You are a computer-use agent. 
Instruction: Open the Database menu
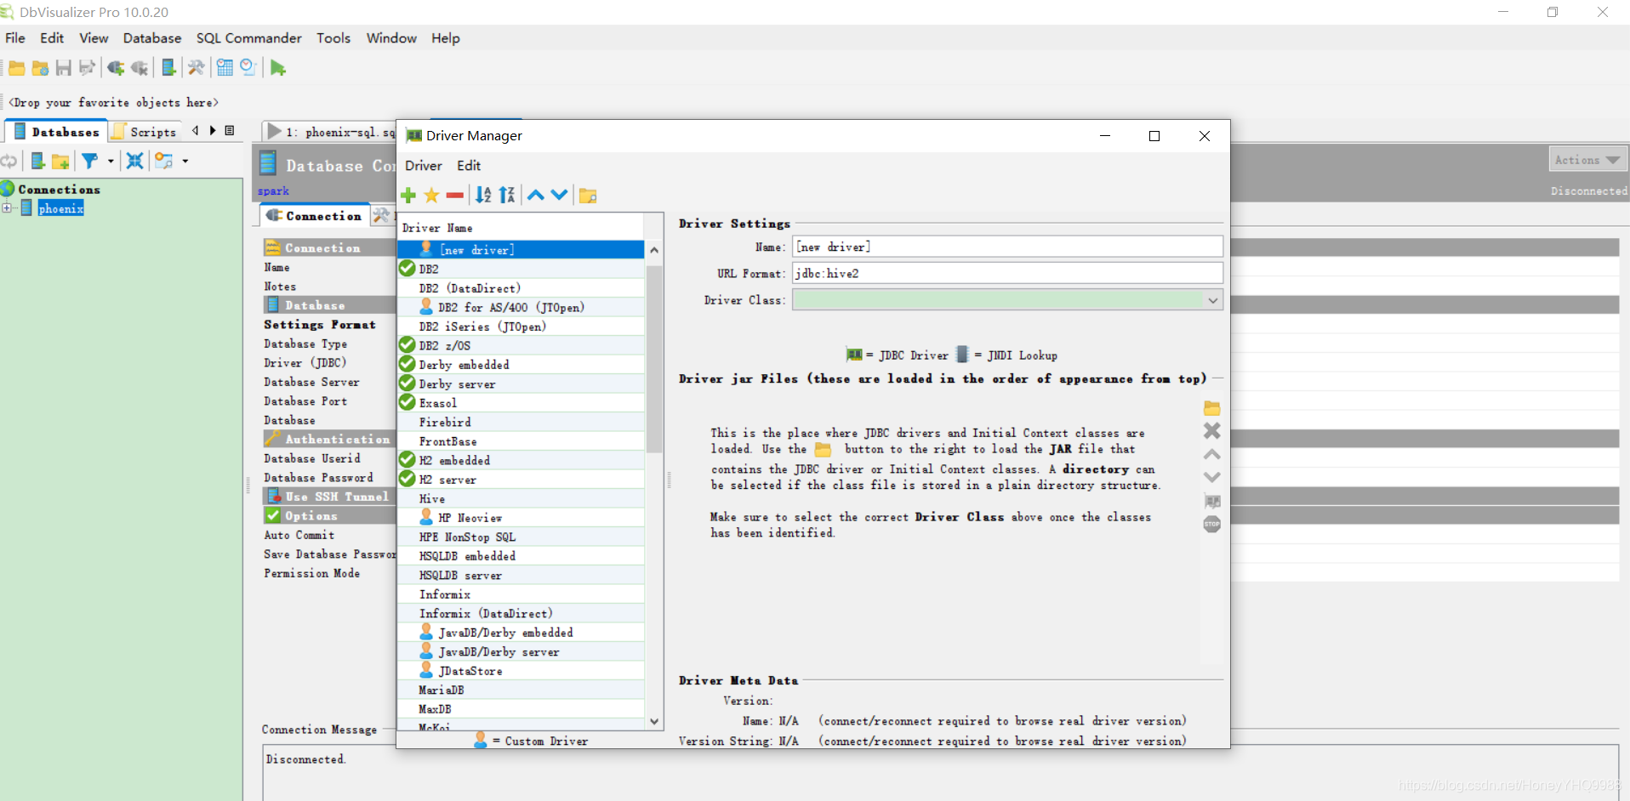tap(152, 38)
